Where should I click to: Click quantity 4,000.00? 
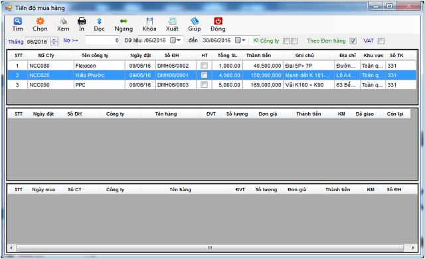(x=227, y=75)
